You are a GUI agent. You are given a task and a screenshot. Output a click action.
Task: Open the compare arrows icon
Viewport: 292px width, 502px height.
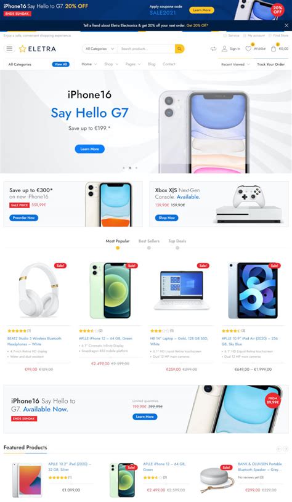point(213,49)
